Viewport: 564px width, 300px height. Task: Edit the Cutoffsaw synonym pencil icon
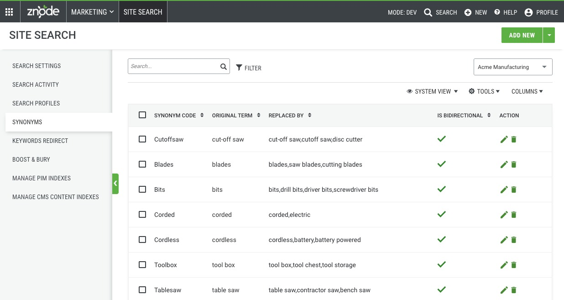[x=504, y=139]
